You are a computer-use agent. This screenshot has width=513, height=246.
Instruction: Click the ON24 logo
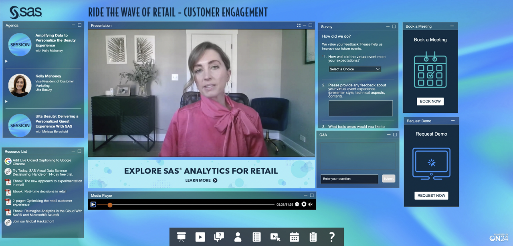tap(499, 238)
